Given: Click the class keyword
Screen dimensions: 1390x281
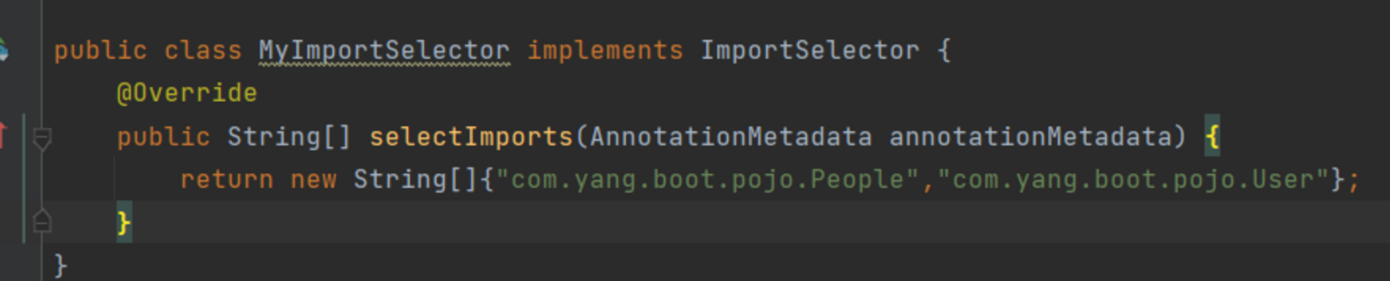Looking at the screenshot, I should pos(203,50).
